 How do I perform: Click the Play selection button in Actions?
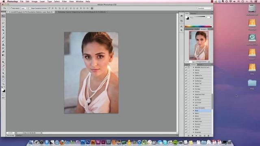coord(197,135)
